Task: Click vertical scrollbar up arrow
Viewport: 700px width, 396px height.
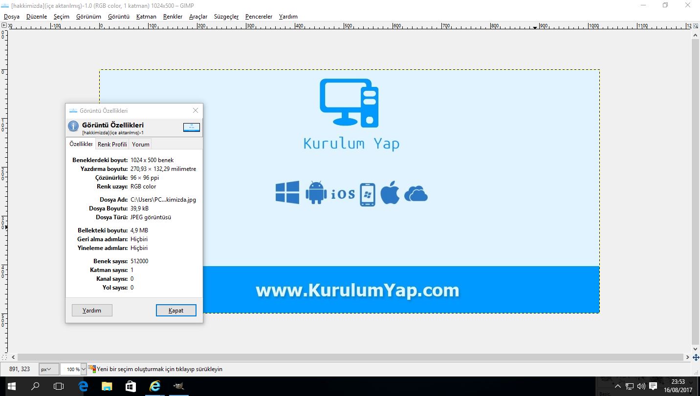Action: pos(696,34)
